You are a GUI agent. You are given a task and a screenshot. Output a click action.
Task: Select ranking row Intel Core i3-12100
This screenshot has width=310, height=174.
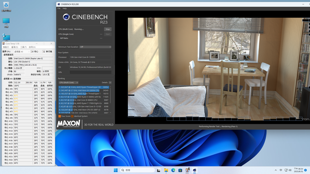click(84, 107)
